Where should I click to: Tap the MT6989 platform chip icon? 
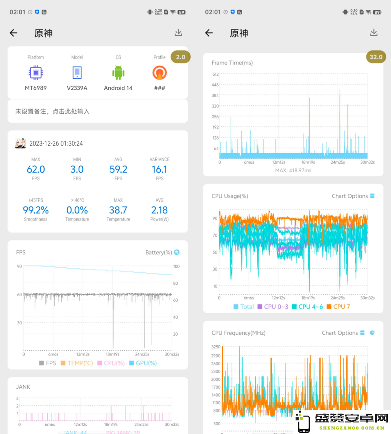36,73
